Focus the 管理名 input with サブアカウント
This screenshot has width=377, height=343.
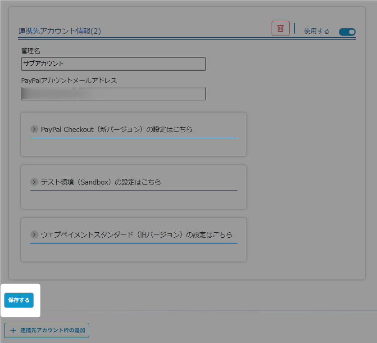point(113,64)
